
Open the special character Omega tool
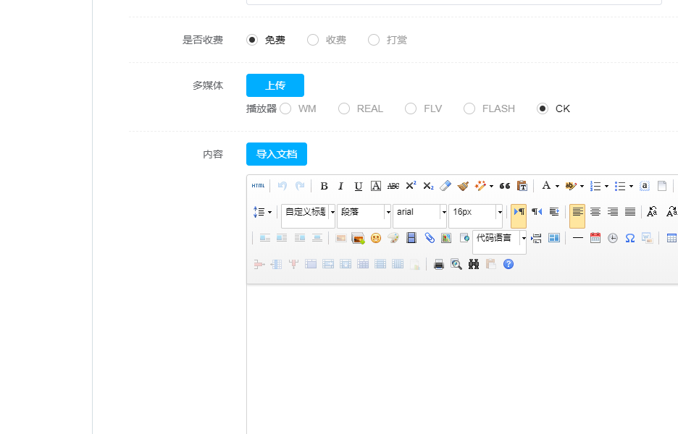[630, 238]
